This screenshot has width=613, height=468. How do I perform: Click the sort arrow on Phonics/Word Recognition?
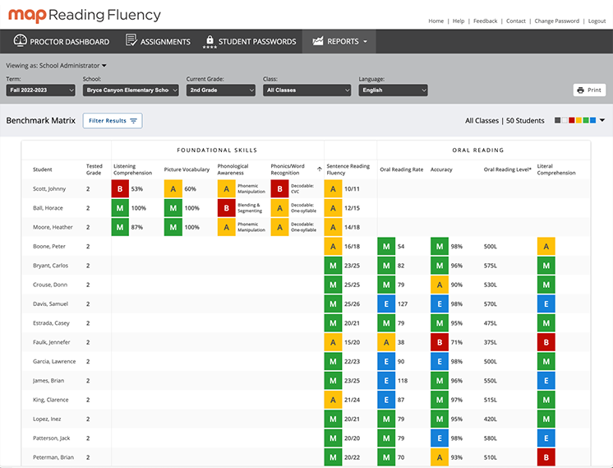click(x=319, y=169)
